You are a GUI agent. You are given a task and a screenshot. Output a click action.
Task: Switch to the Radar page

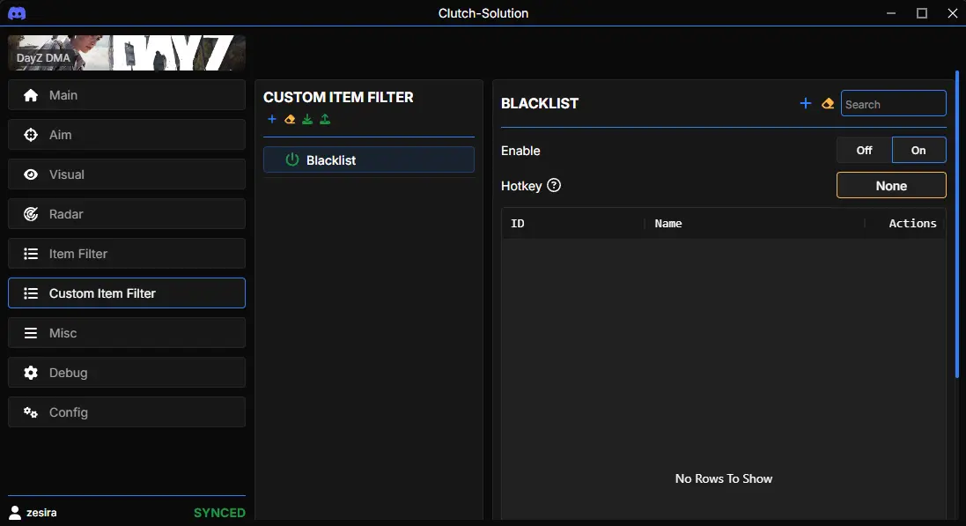pyautogui.click(x=126, y=214)
